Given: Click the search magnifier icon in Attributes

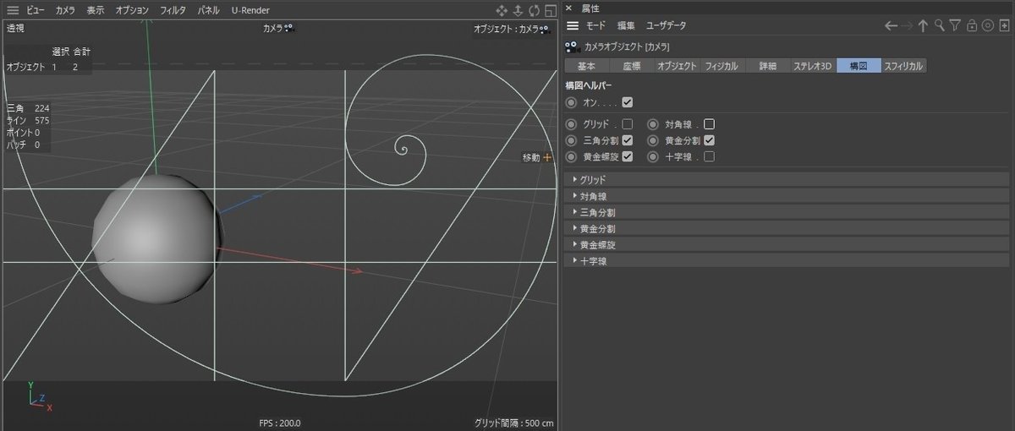Looking at the screenshot, I should pos(939,26).
